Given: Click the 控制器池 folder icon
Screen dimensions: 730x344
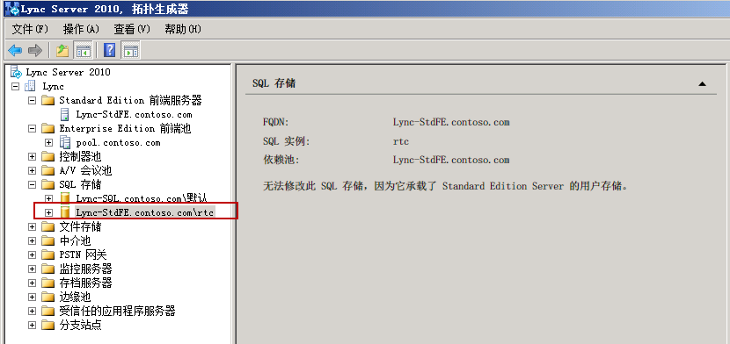Looking at the screenshot, I should point(47,156).
